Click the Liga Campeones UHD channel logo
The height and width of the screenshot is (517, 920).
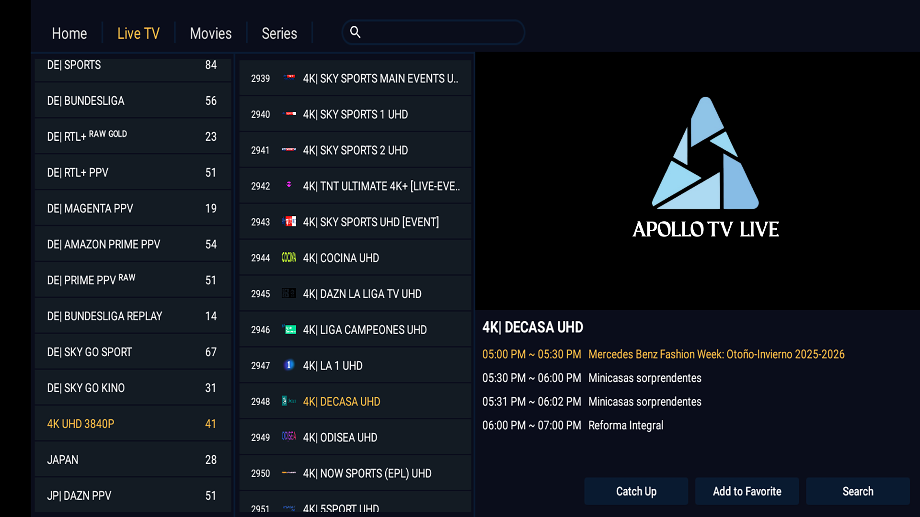(x=289, y=329)
